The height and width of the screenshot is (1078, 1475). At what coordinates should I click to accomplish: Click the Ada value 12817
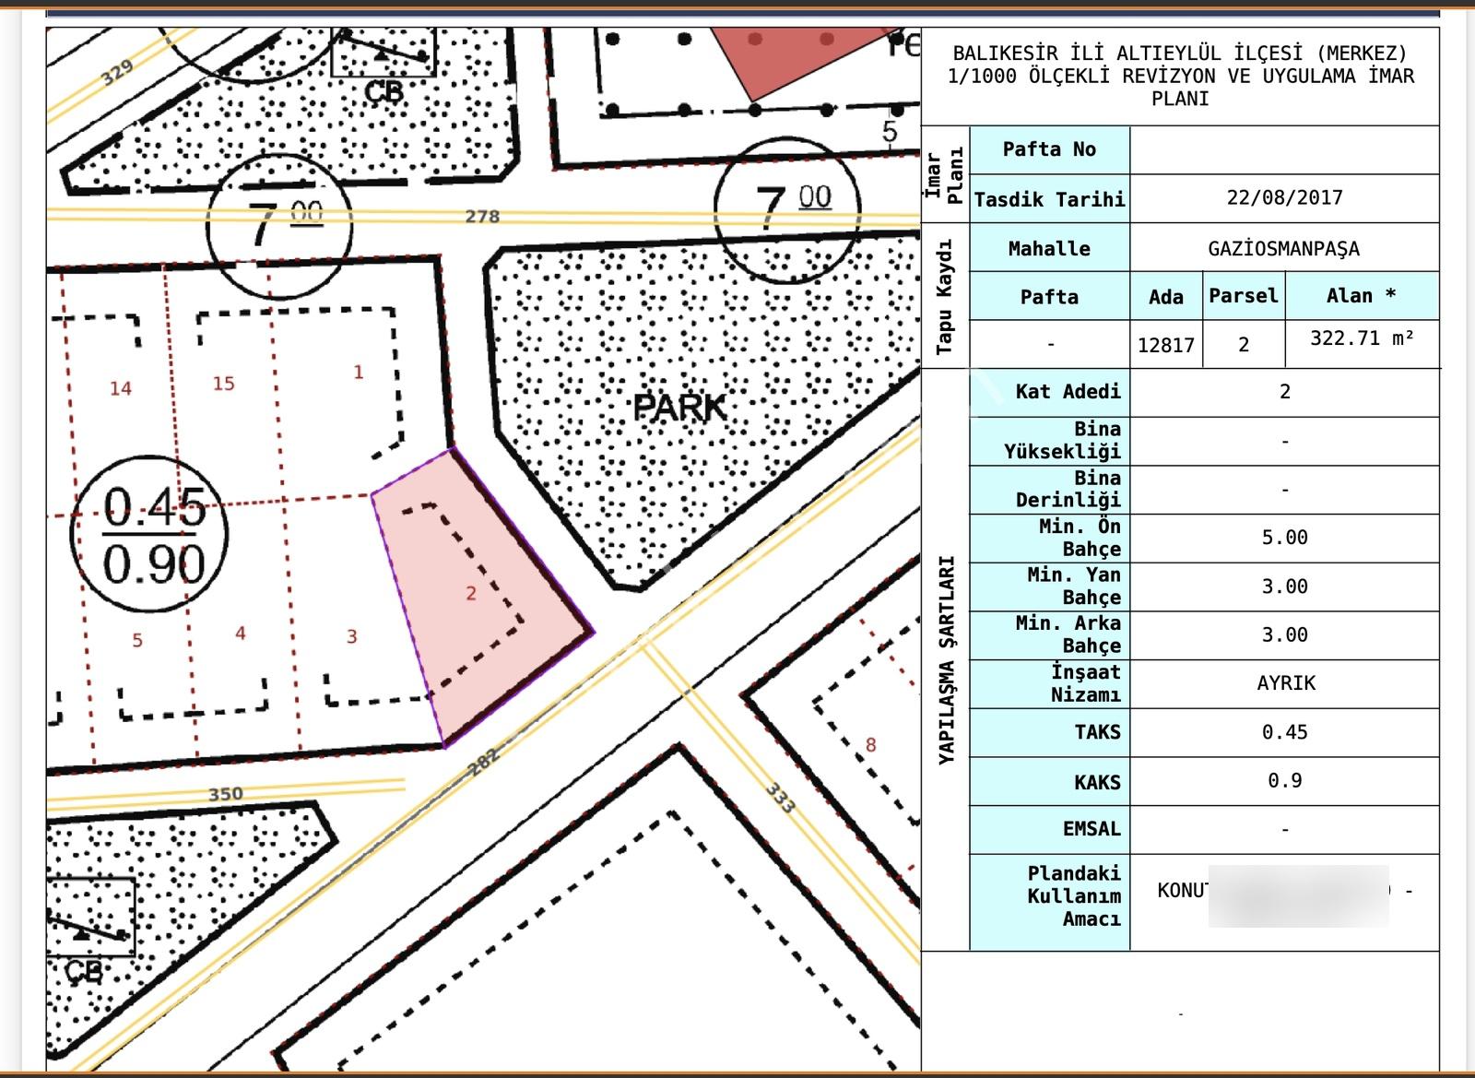[1166, 345]
